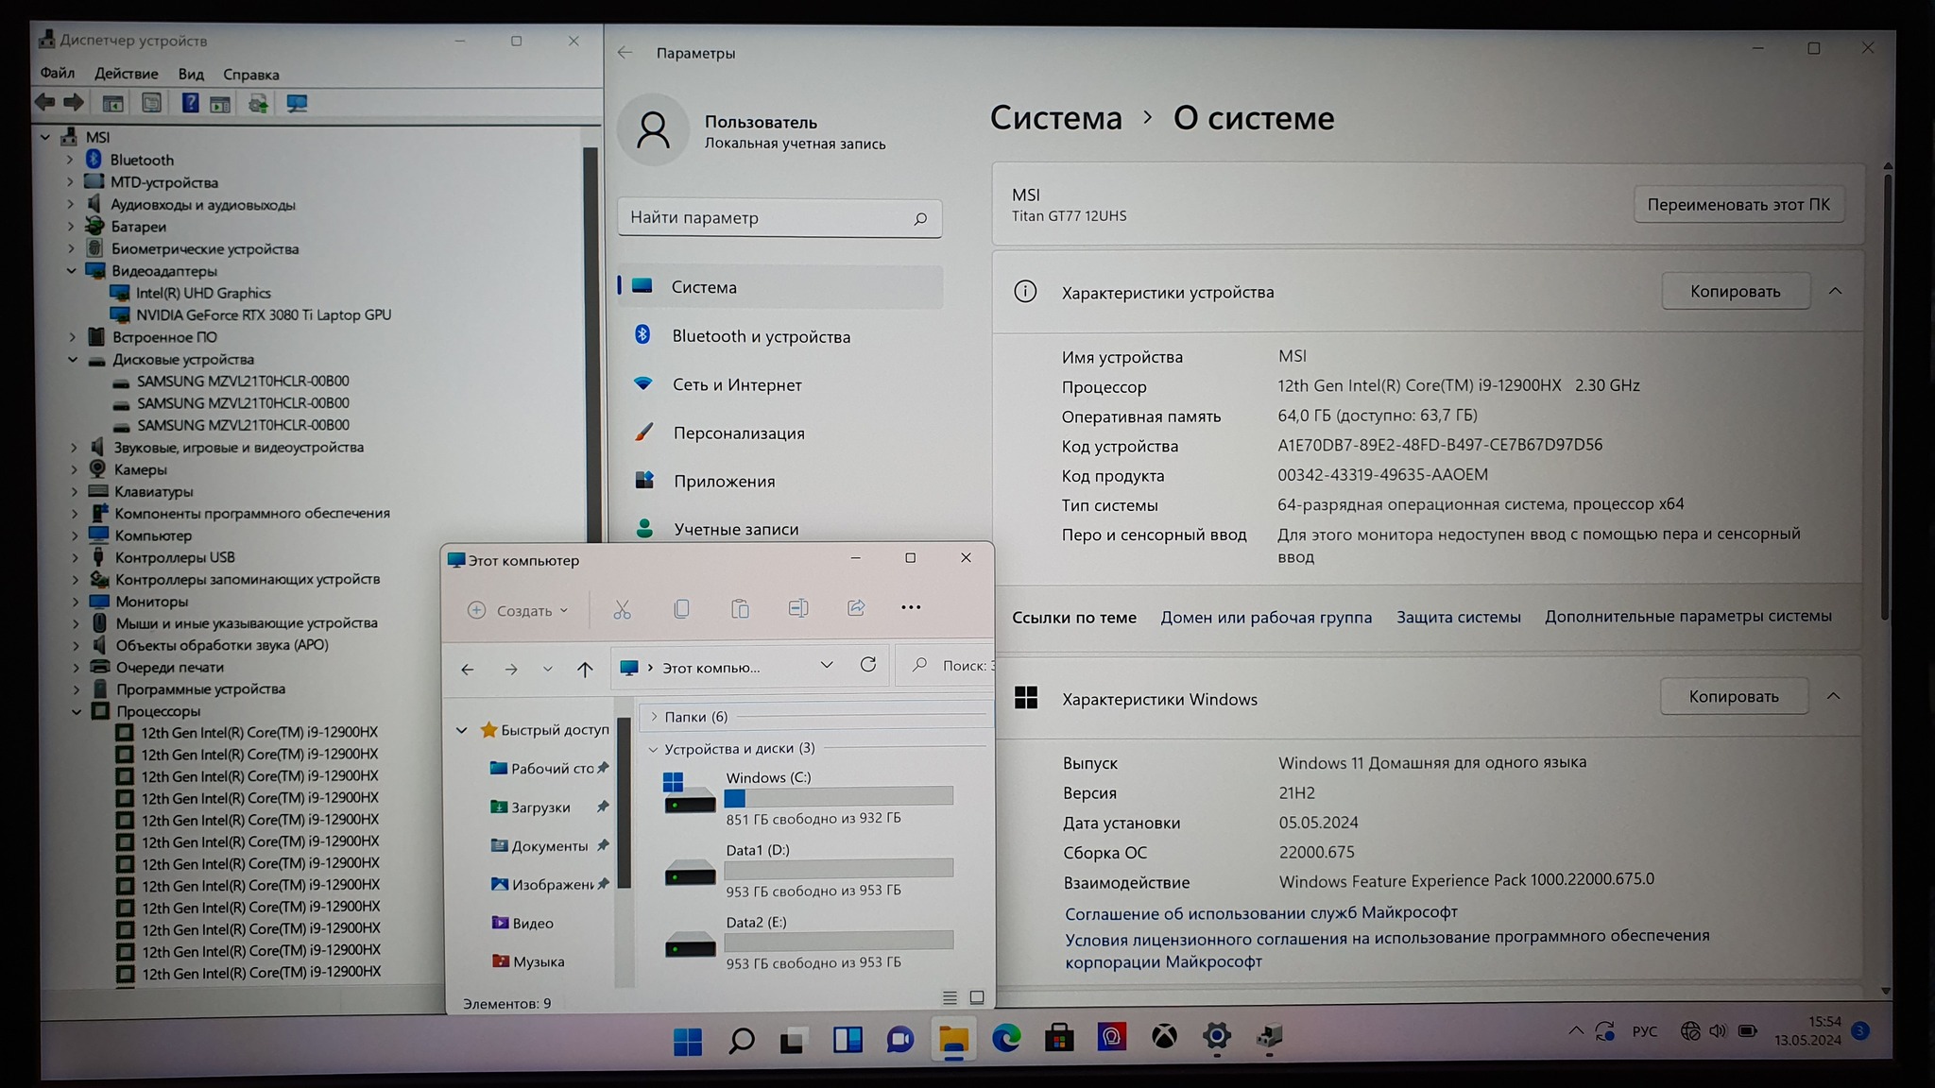Open the system protection link
The image size is (1935, 1088).
(1458, 617)
